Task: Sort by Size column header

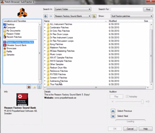Action: (x=138, y=21)
